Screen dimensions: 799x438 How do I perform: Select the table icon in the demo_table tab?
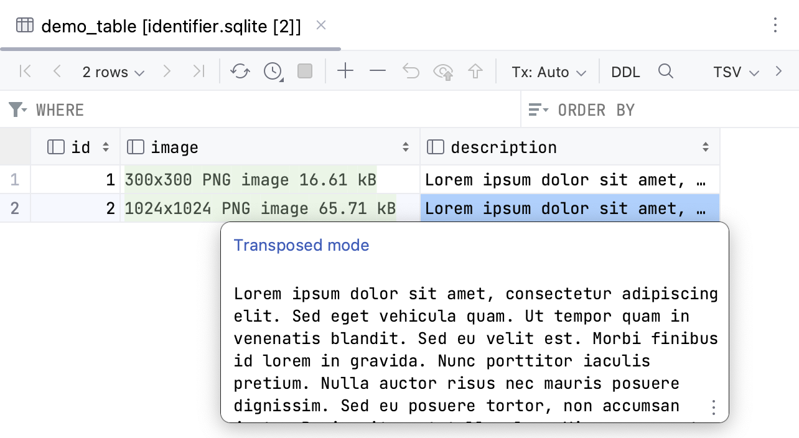[x=24, y=25]
